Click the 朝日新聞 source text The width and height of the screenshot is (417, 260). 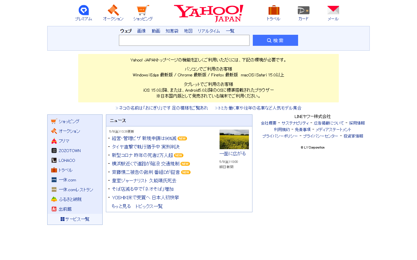(x=226, y=167)
